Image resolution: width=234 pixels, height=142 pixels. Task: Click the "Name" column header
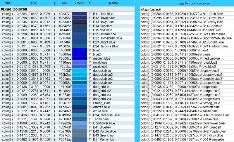click(113, 3)
